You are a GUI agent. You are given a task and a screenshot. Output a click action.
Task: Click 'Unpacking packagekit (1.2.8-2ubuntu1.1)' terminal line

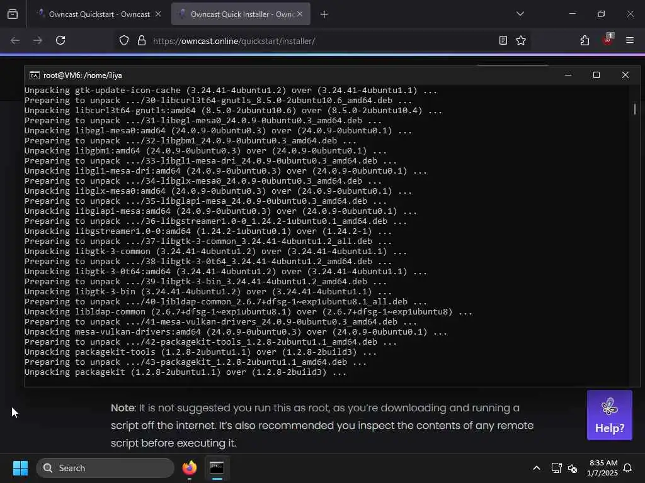[x=185, y=372]
